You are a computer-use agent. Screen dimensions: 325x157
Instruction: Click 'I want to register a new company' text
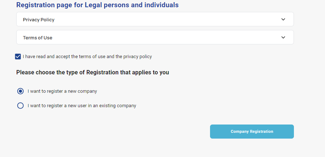[62, 91]
